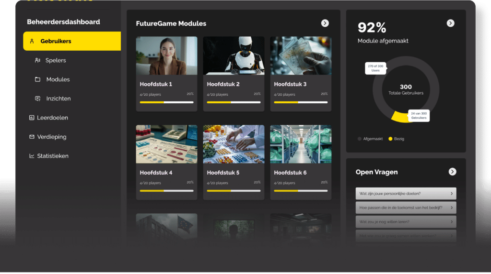Screen dimensions: 491x274
Task: Expand 'Hoe passen die in de toekomst' question
Action: click(406, 208)
